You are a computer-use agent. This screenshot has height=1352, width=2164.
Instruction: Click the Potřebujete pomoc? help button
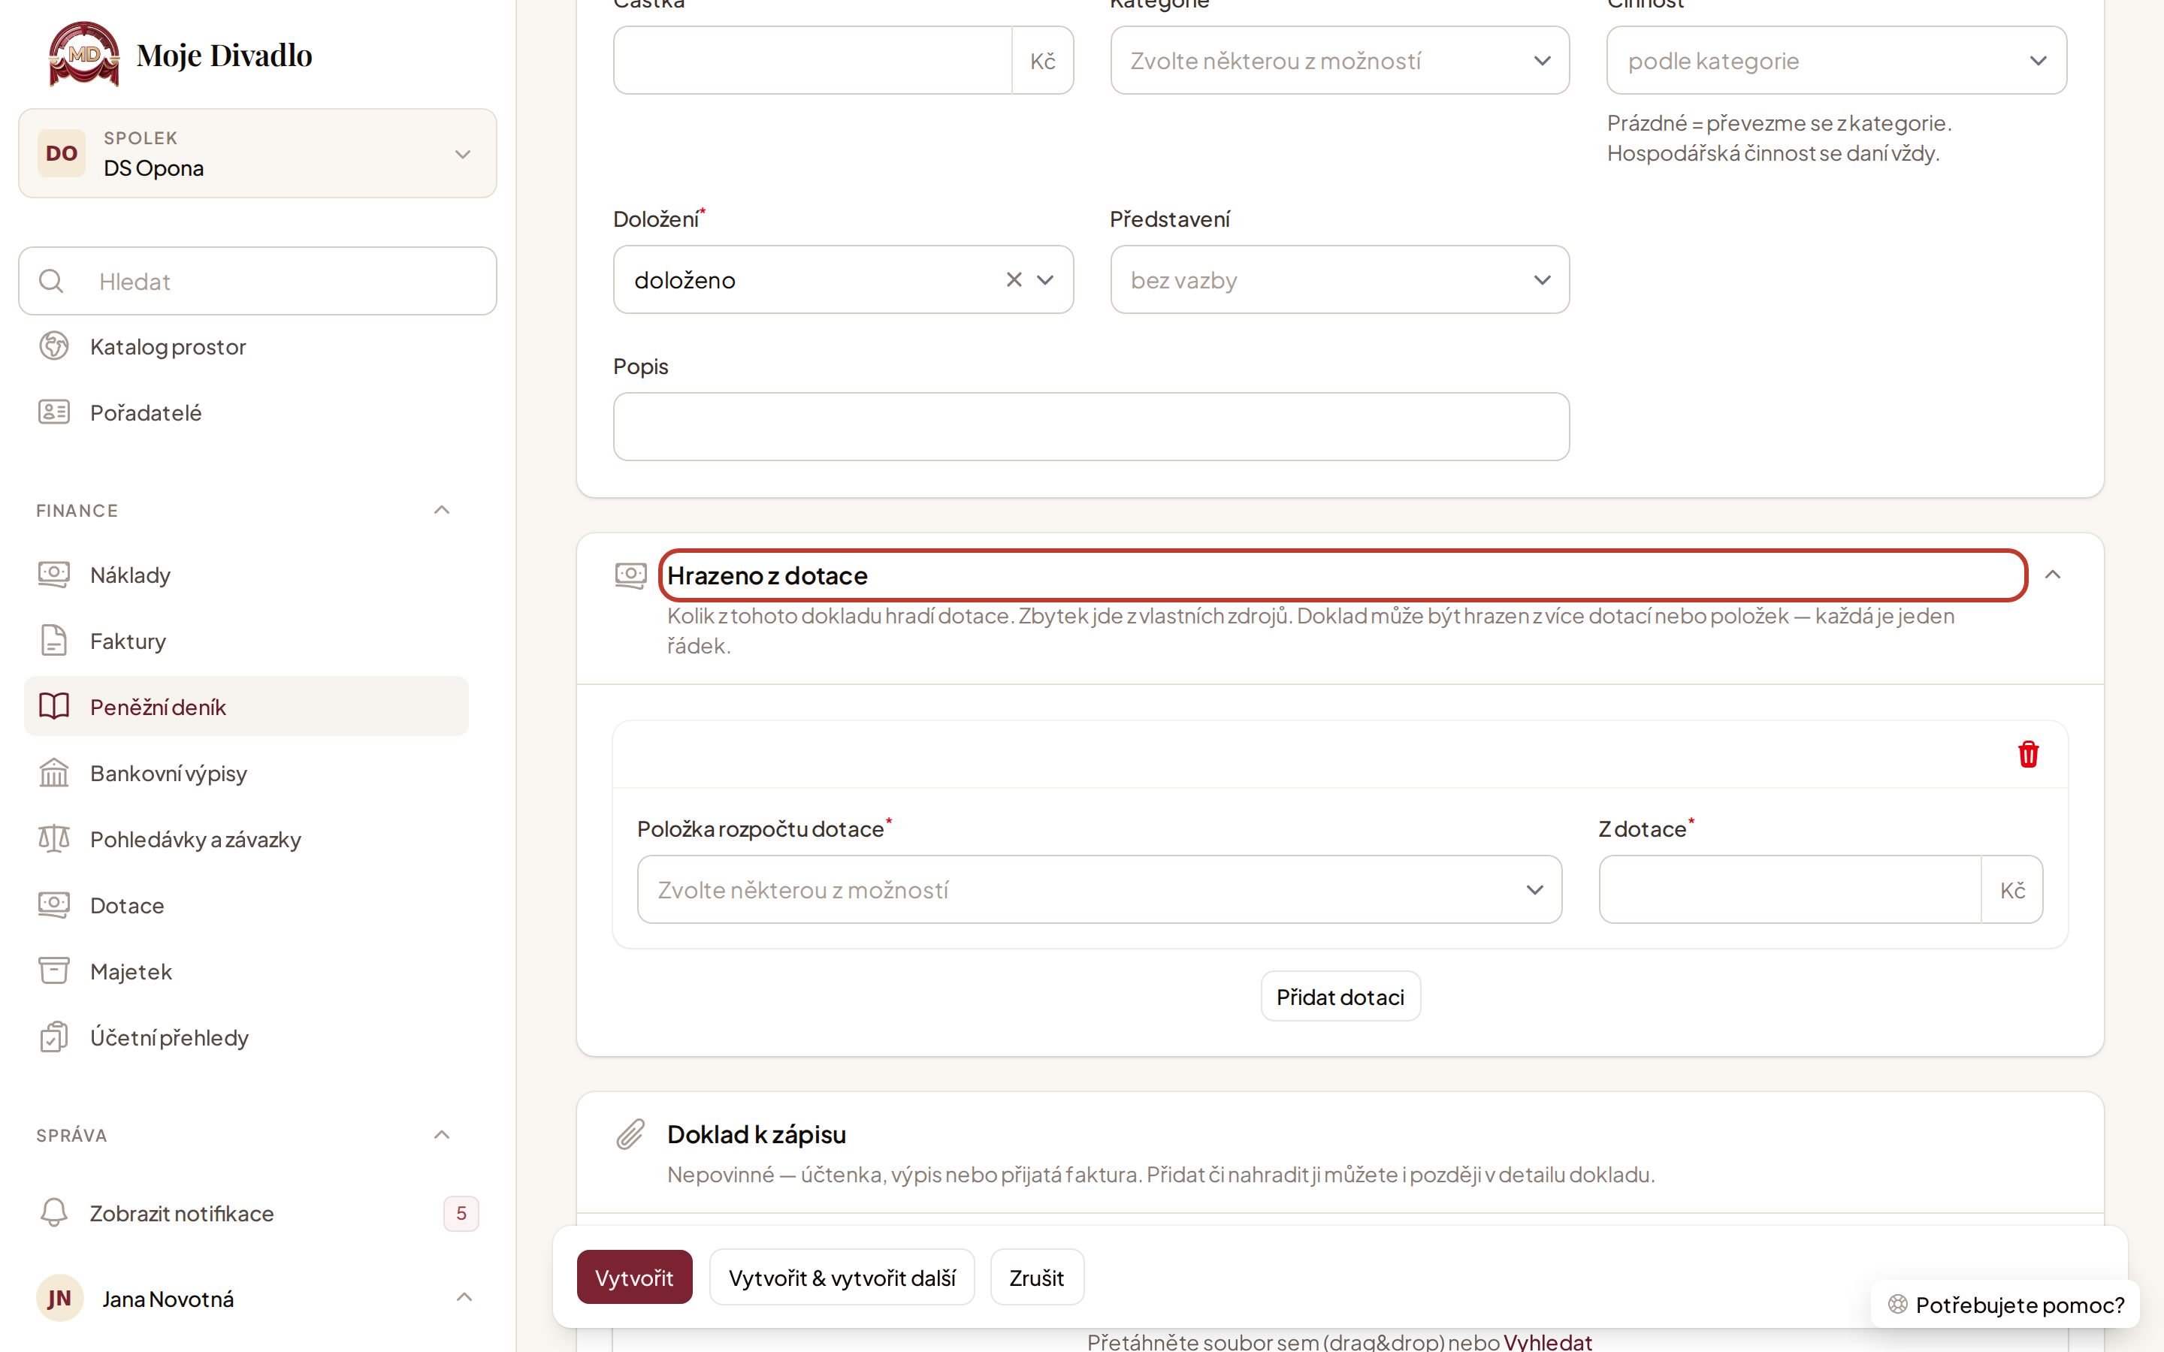click(2005, 1304)
